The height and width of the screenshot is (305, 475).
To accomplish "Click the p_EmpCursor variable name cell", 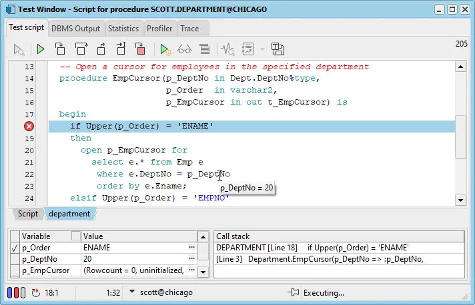I will [x=50, y=270].
